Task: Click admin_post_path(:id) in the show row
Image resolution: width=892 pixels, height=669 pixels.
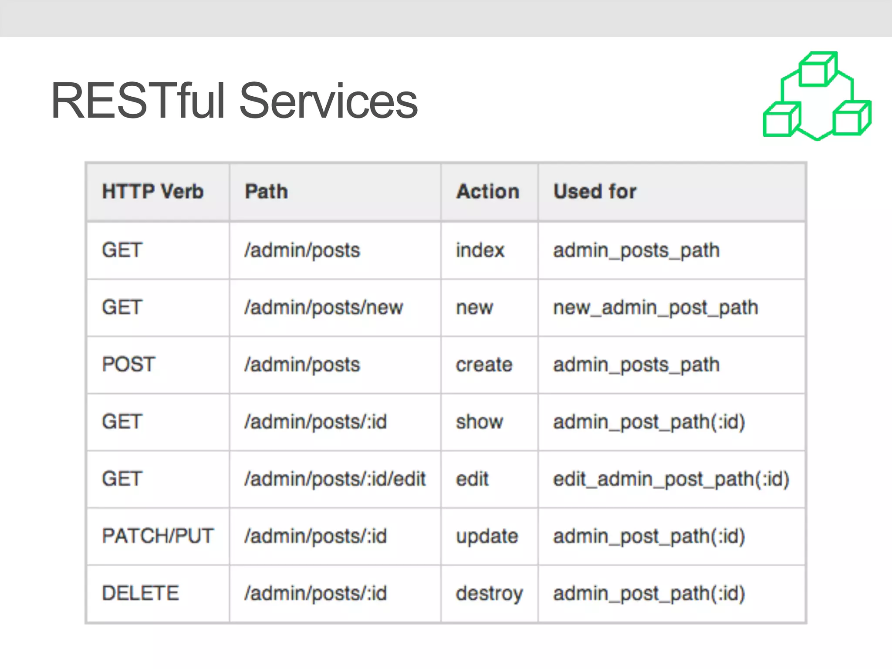Action: pyautogui.click(x=649, y=422)
